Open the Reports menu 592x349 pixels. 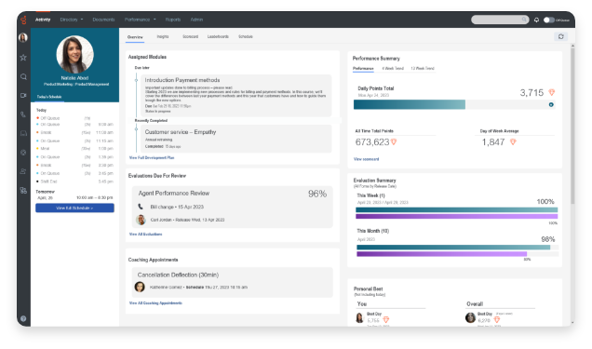(x=173, y=20)
